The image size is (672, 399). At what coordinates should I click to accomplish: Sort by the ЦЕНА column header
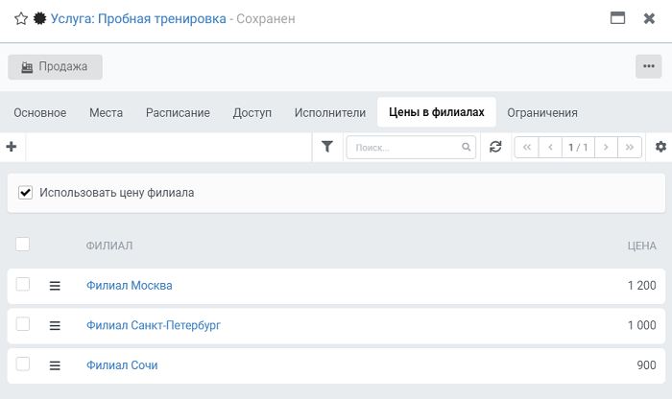click(x=642, y=246)
